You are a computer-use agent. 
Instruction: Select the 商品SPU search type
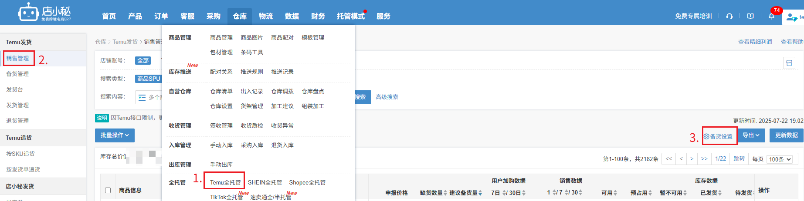pos(149,79)
